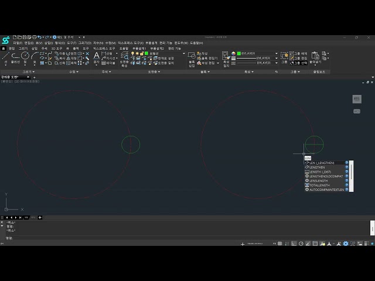The width and height of the screenshot is (375, 281).
Task: Click the 그룹 해제 (Ungroup) button
Action: [x=298, y=53]
